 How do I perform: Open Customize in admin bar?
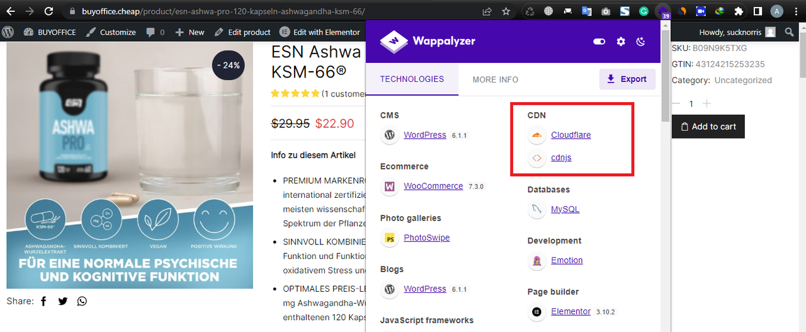110,32
